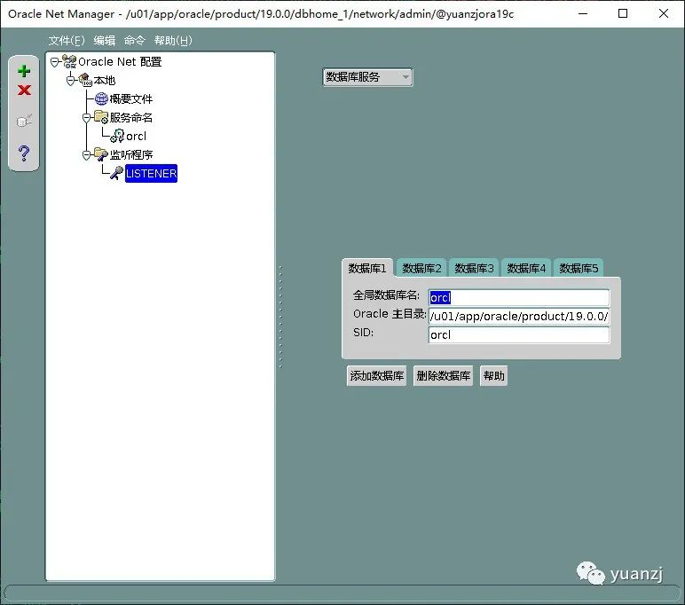
Task: Click the dotted panel splitter handle
Action: 280,317
